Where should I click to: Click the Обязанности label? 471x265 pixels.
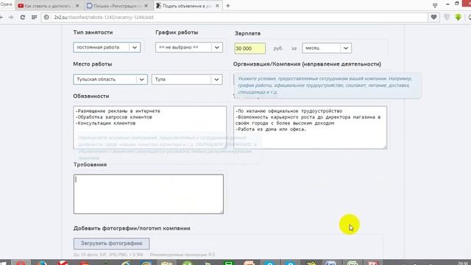tap(91, 96)
